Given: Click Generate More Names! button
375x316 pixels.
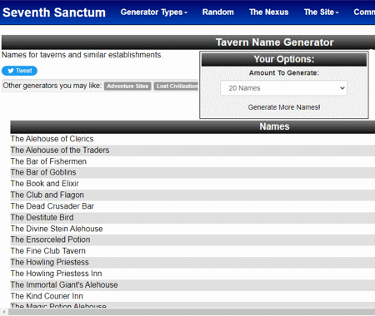Looking at the screenshot, I should pos(284,107).
